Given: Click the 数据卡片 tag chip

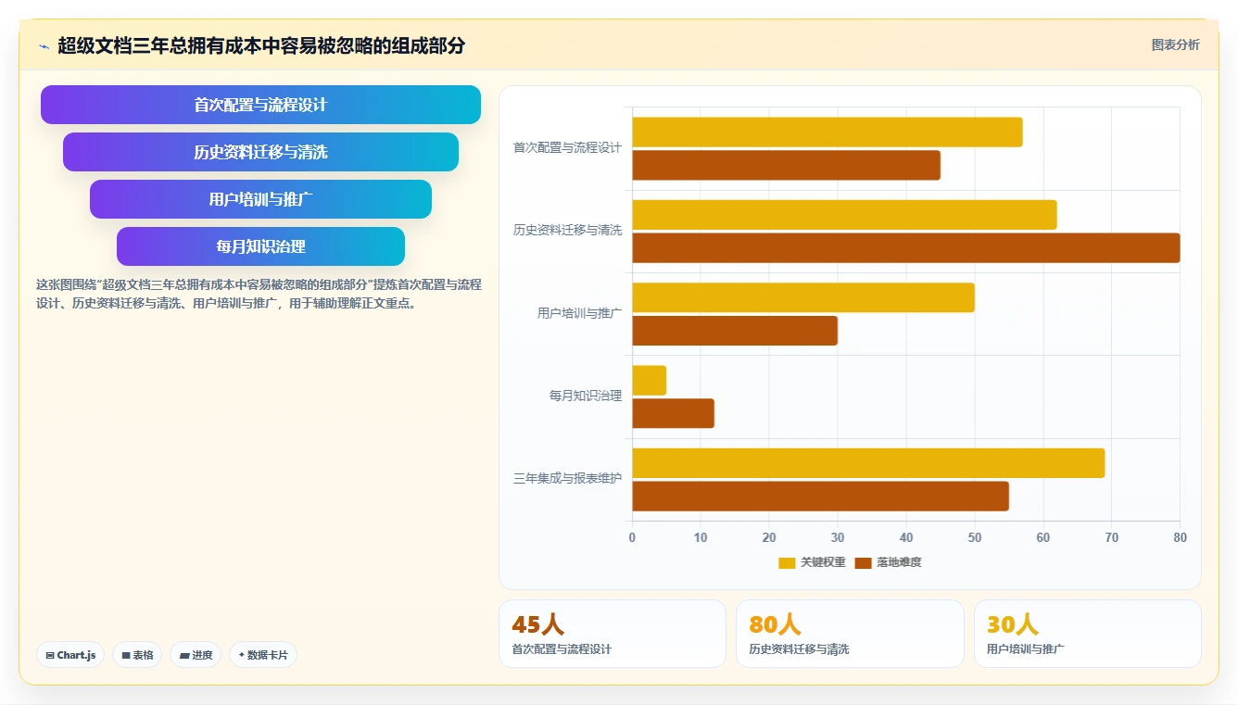Looking at the screenshot, I should point(263,655).
